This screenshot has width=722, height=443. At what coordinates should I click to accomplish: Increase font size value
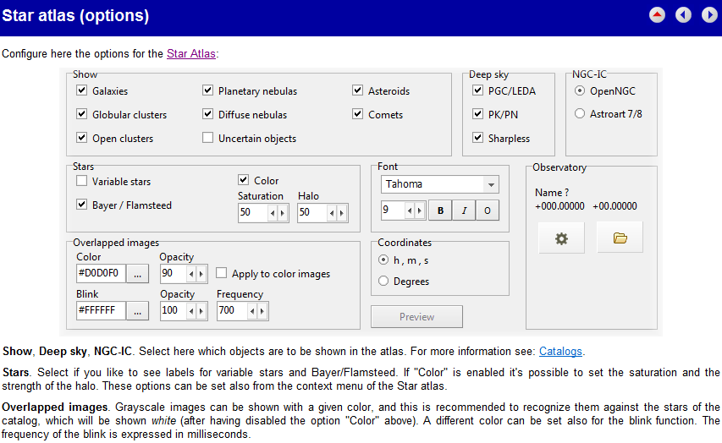click(x=420, y=211)
